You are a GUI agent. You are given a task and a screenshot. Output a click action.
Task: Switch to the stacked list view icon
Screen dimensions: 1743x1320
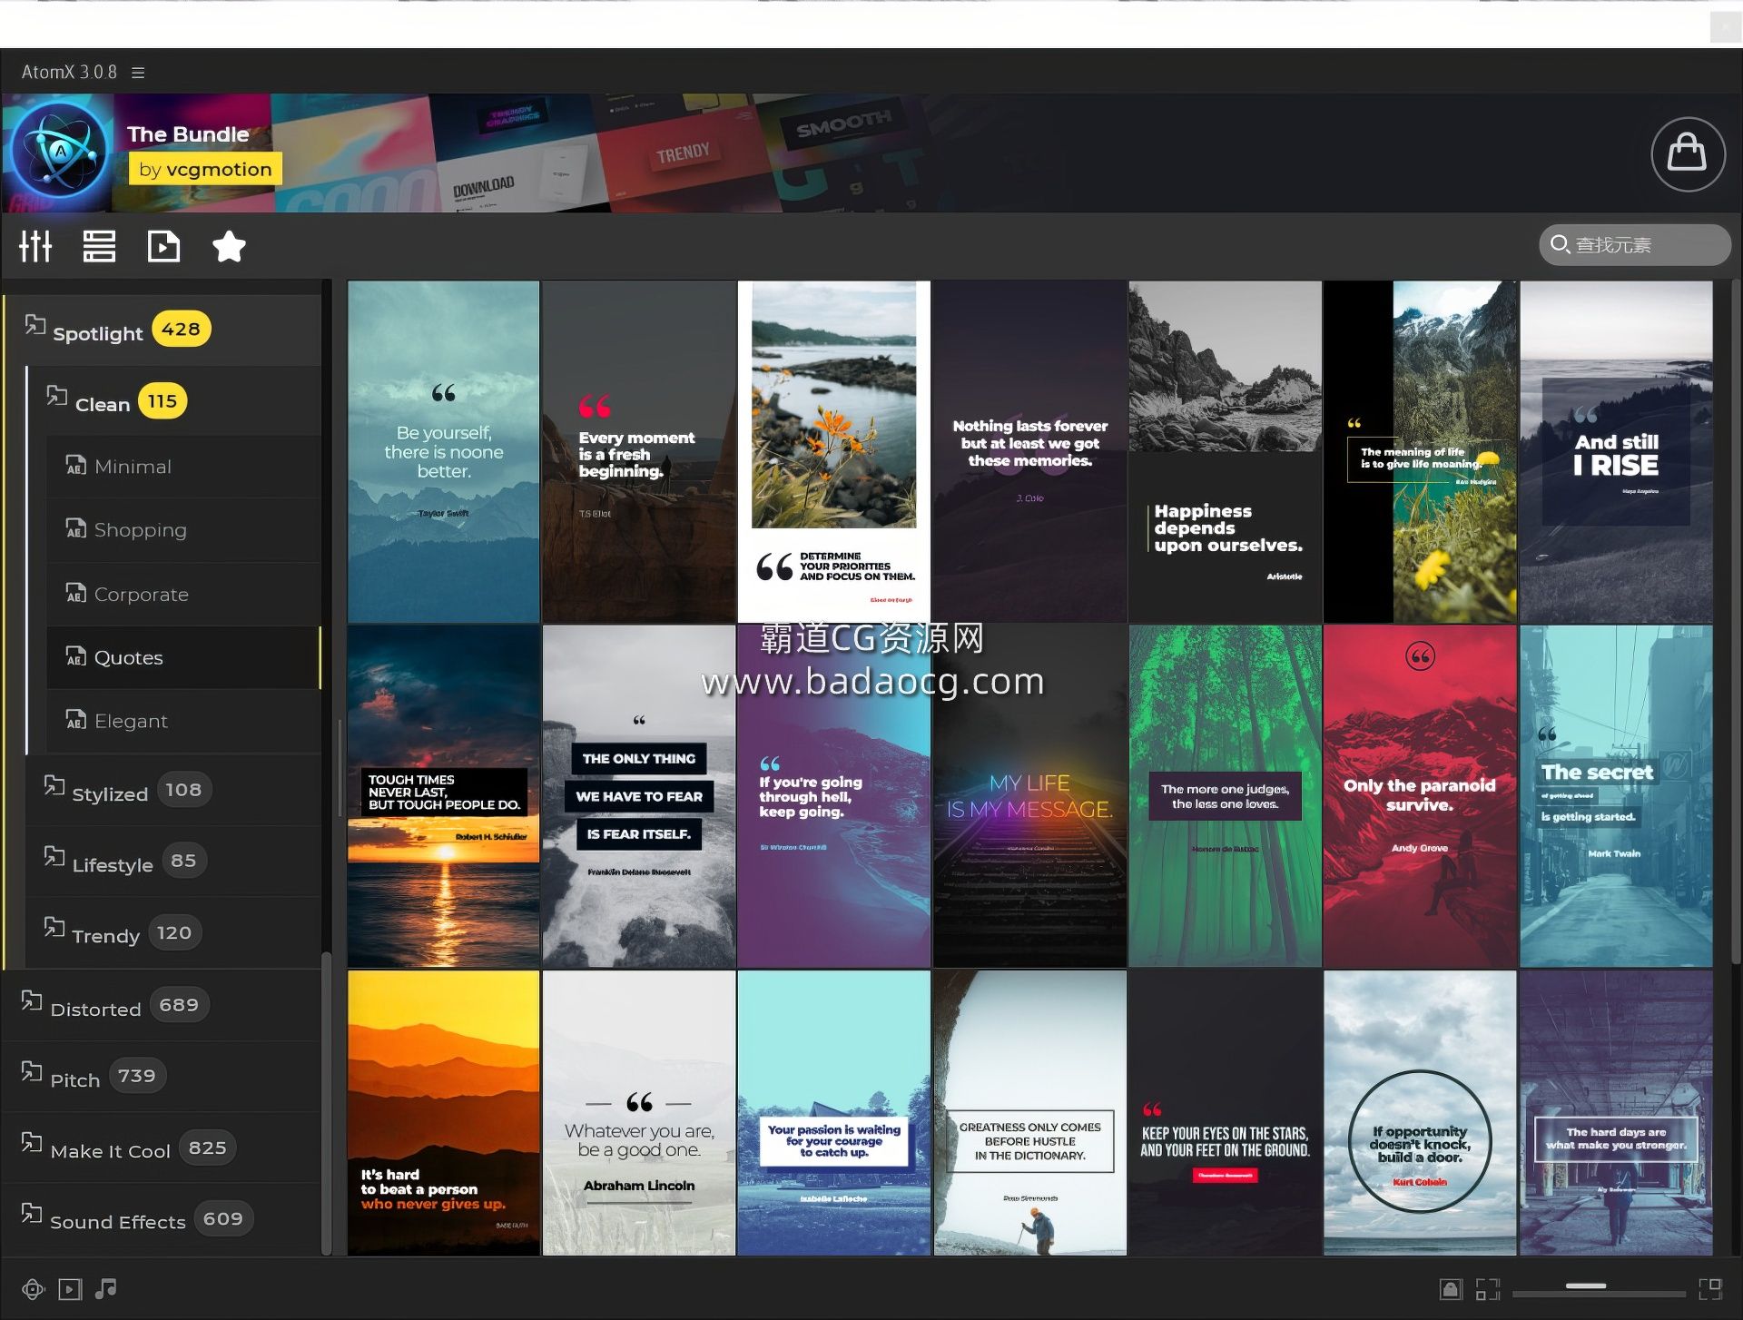[x=99, y=246]
